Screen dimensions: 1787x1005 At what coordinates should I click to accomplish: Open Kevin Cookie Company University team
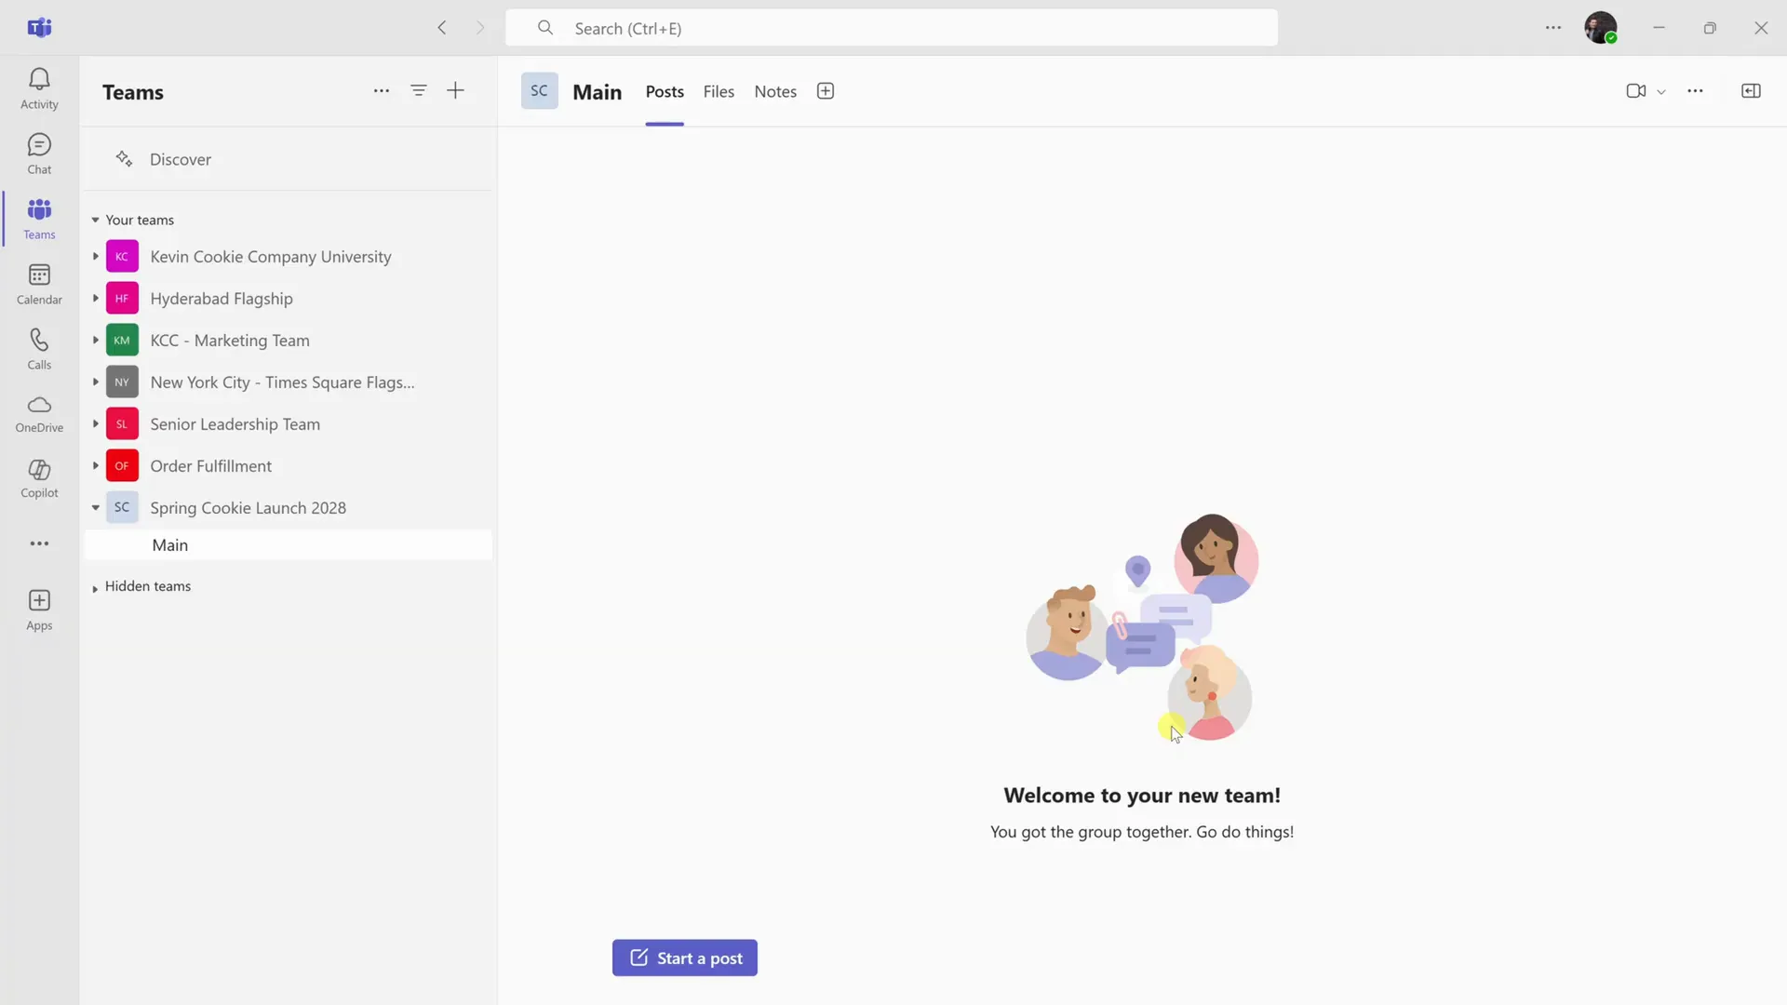[x=271, y=257]
